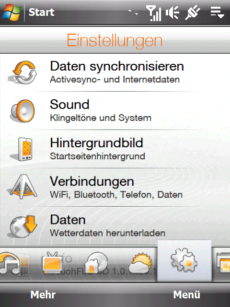This screenshot has width=230, height=307.
Task: Switch to the weather sun cloud tab
Action: [140, 263]
